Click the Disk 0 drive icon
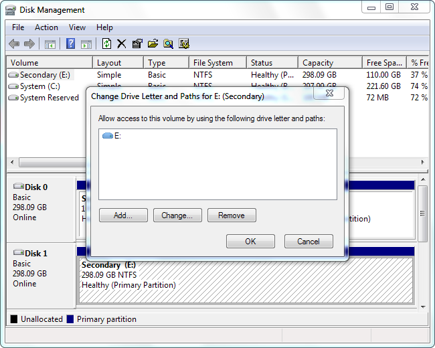Image resolution: width=435 pixels, height=348 pixels. point(19,186)
